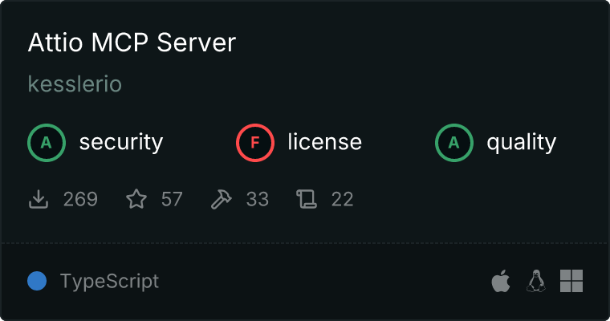The image size is (610, 321).
Task: Click the star icon beside 57
Action: pyautogui.click(x=136, y=199)
